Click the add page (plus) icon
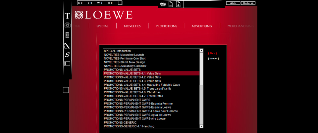This screenshot has height=133, width=318. pos(178,4)
